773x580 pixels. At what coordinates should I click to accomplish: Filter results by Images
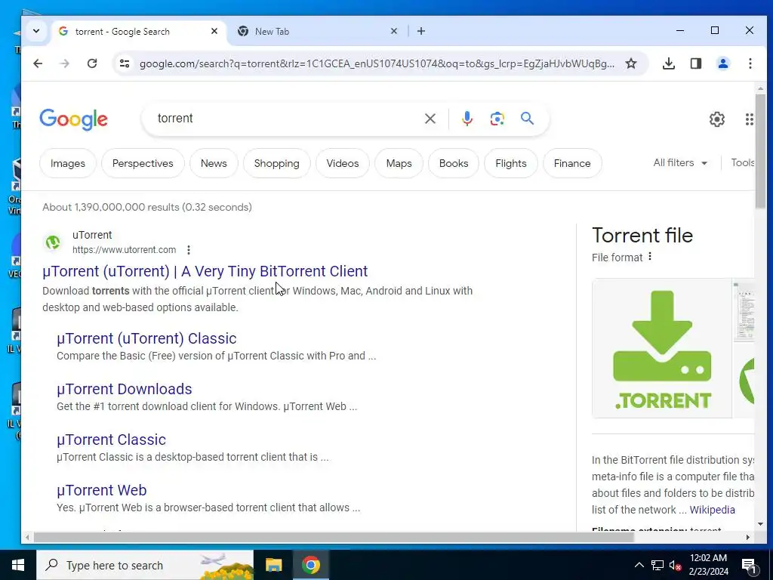(x=67, y=163)
